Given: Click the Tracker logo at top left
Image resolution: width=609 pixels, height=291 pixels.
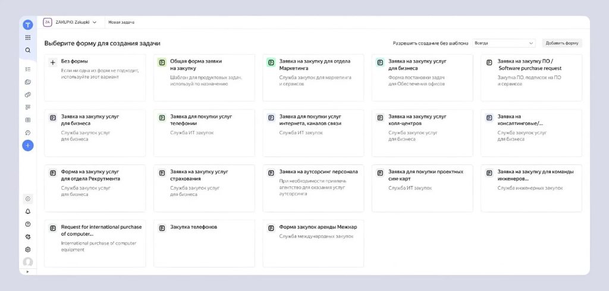Looking at the screenshot, I should [x=28, y=24].
